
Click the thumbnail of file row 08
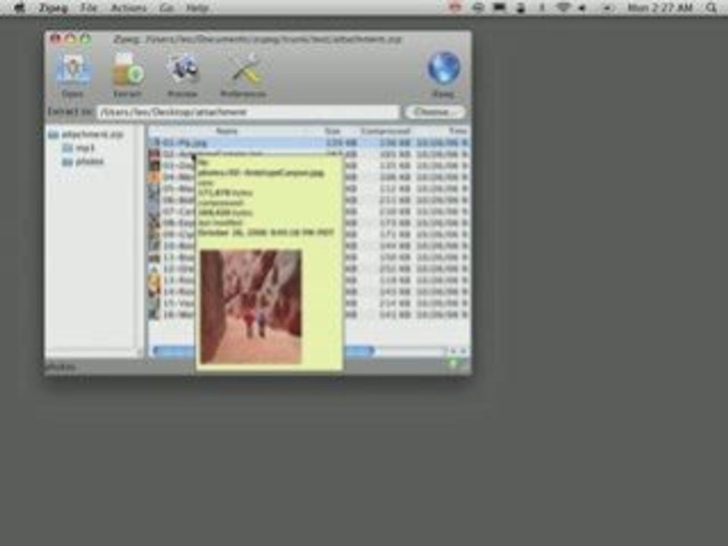155,223
